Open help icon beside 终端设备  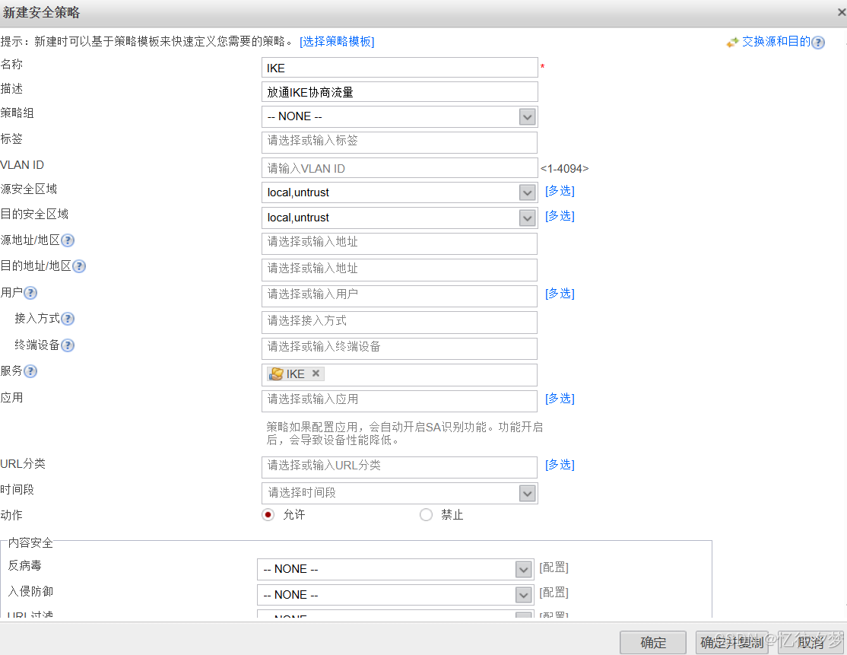(68, 345)
